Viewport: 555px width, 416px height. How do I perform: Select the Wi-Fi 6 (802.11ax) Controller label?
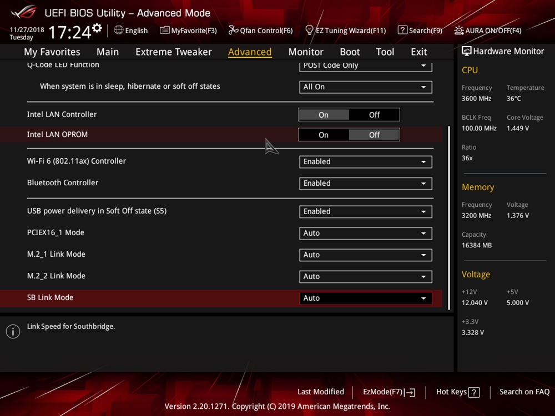pyautogui.click(x=77, y=161)
